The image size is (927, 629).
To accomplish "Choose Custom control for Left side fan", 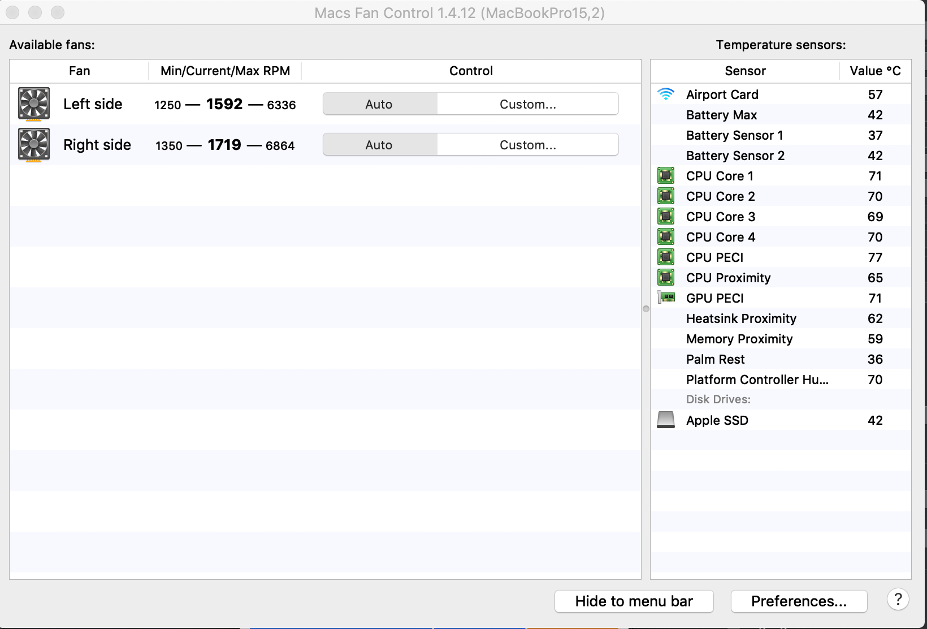I will 527,104.
